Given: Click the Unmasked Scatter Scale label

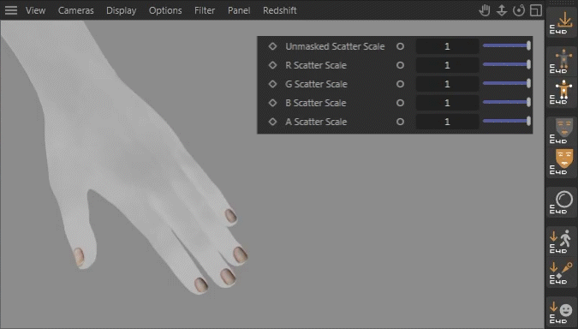Looking at the screenshot, I should [335, 46].
